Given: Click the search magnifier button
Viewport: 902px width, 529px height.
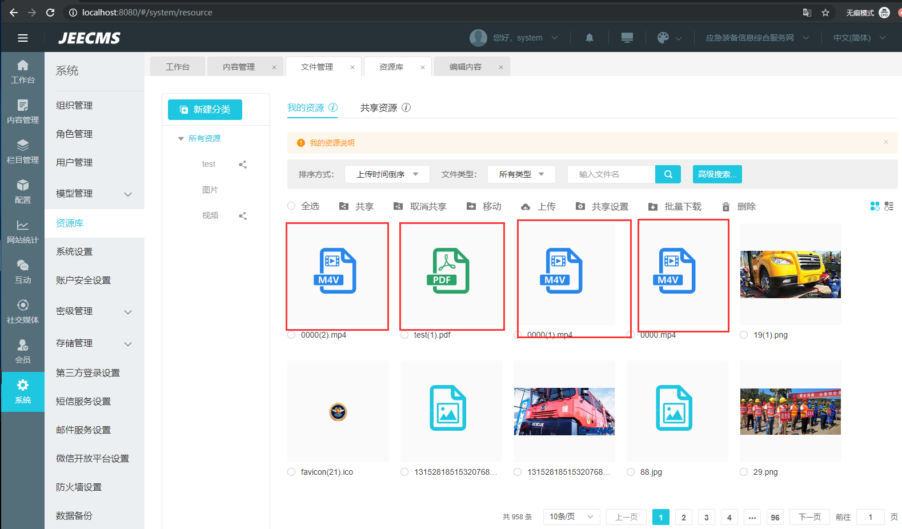Looking at the screenshot, I should coord(668,174).
